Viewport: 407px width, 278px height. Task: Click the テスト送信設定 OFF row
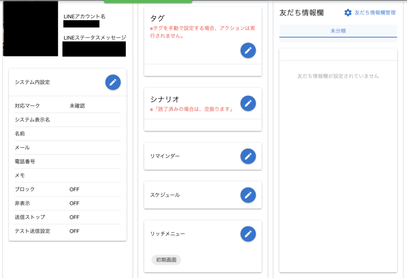click(x=68, y=231)
